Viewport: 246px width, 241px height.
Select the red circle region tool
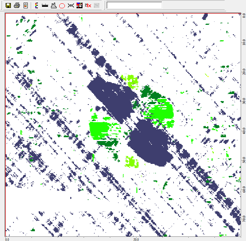62,5
